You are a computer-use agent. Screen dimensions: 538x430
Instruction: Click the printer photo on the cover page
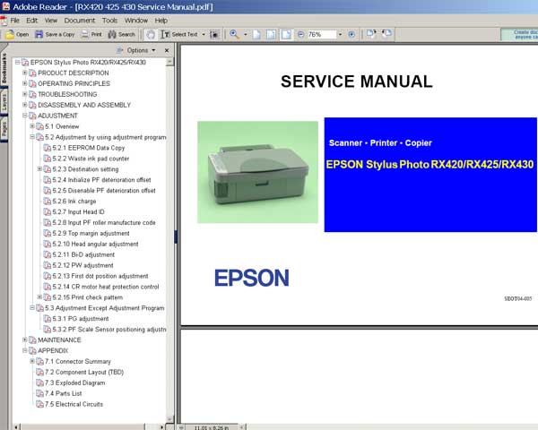coord(257,172)
